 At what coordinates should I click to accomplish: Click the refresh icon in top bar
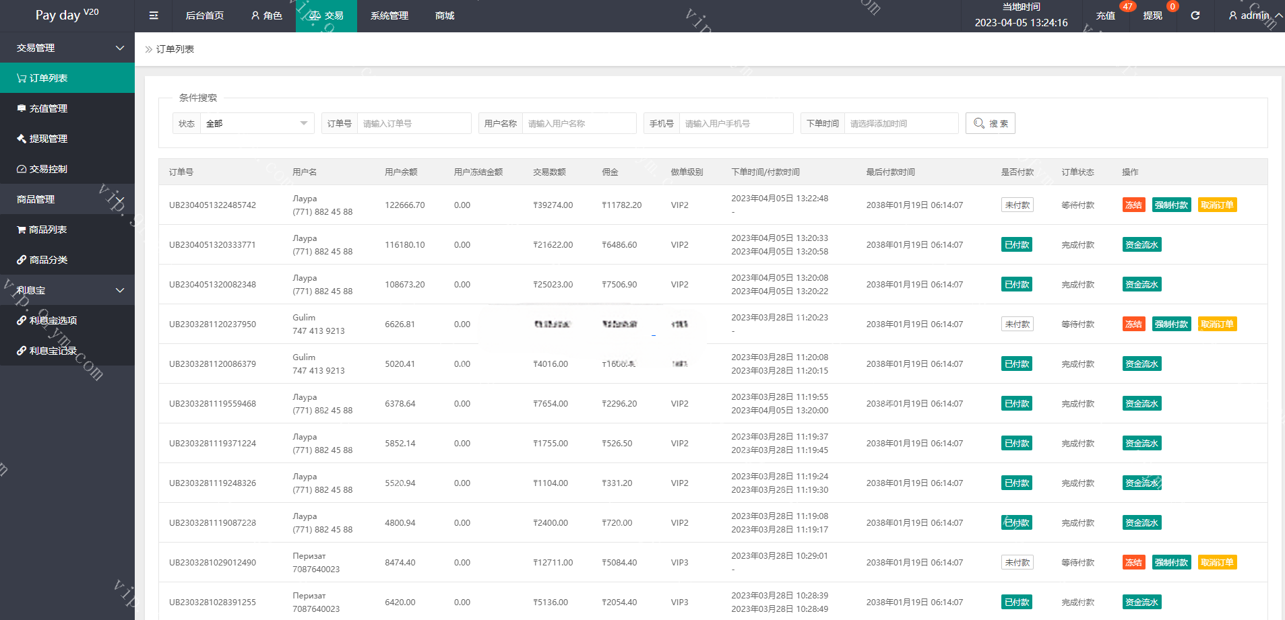coord(1195,15)
